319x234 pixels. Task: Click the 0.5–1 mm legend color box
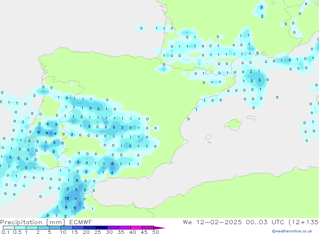point(20,228)
